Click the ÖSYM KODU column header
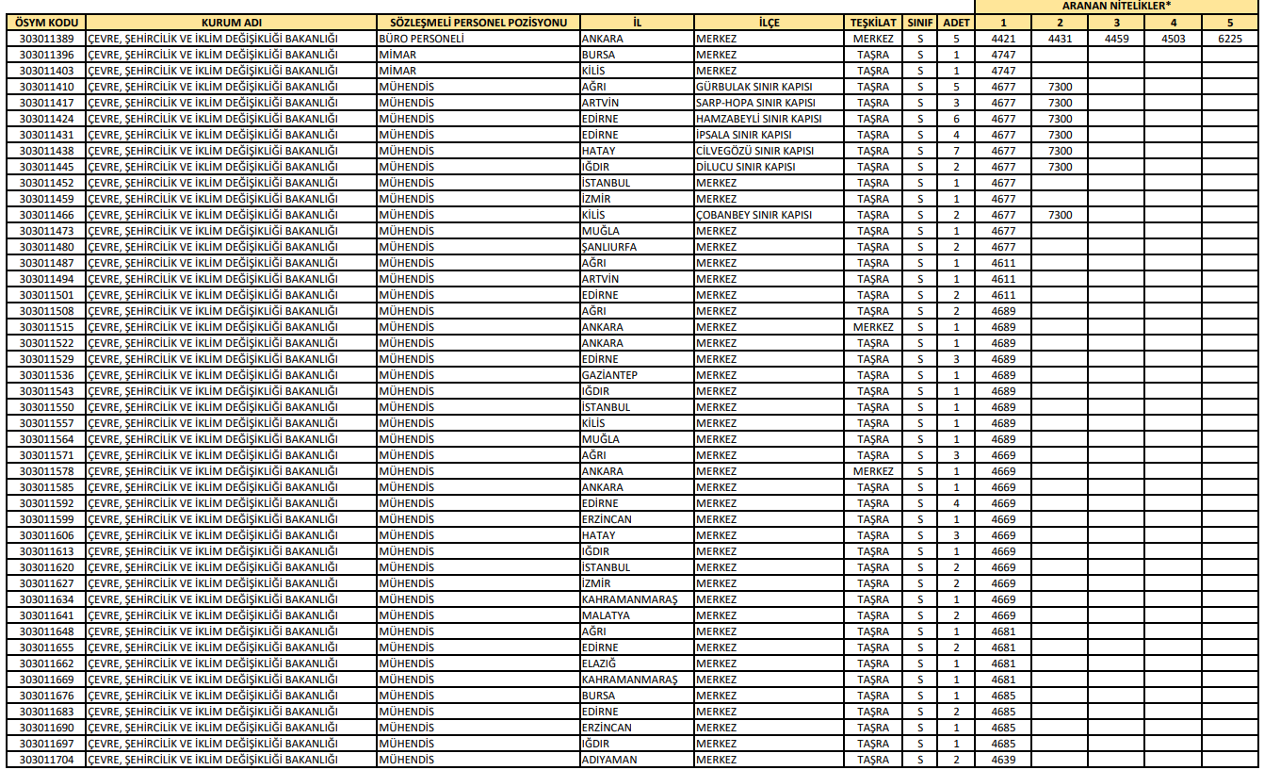The image size is (1264, 770). 46,22
